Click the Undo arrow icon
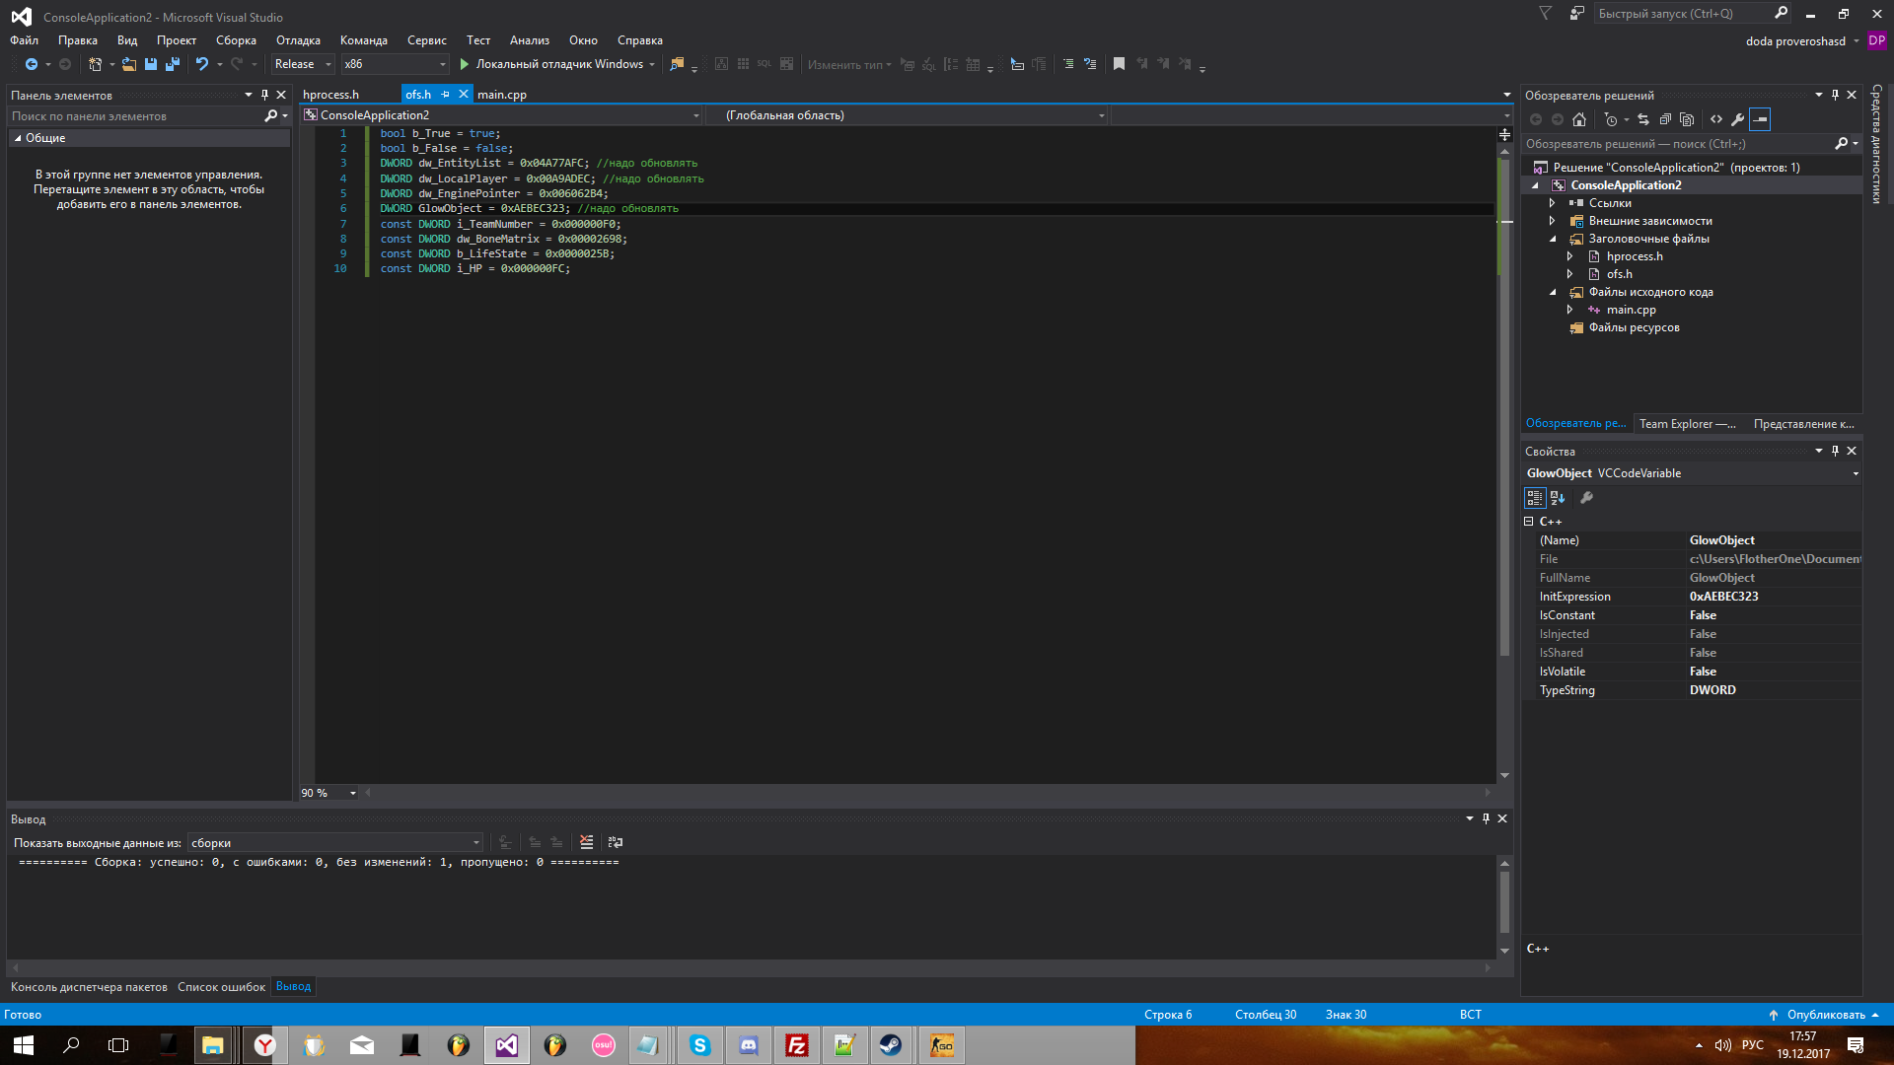1894x1065 pixels. pyautogui.click(x=201, y=64)
